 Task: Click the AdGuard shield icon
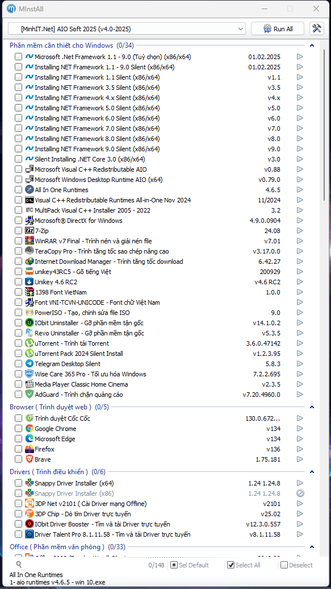click(x=30, y=395)
